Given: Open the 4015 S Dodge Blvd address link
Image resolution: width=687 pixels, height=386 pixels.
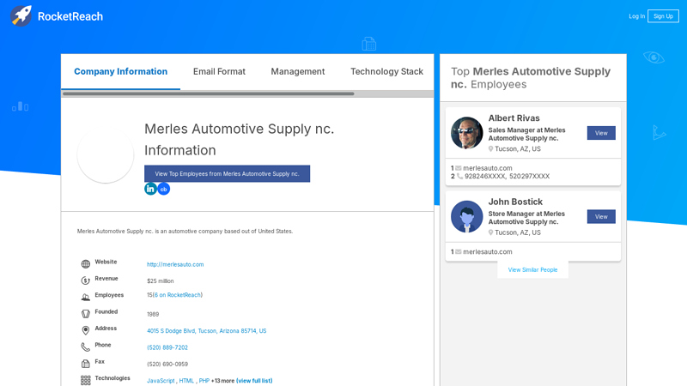Looking at the screenshot, I should [206, 331].
